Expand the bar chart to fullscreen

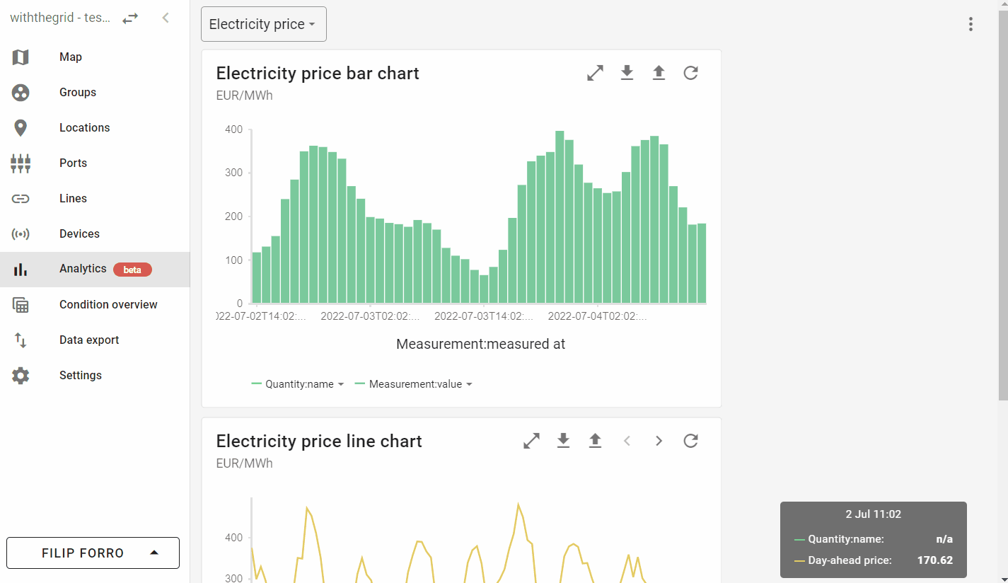[595, 73]
